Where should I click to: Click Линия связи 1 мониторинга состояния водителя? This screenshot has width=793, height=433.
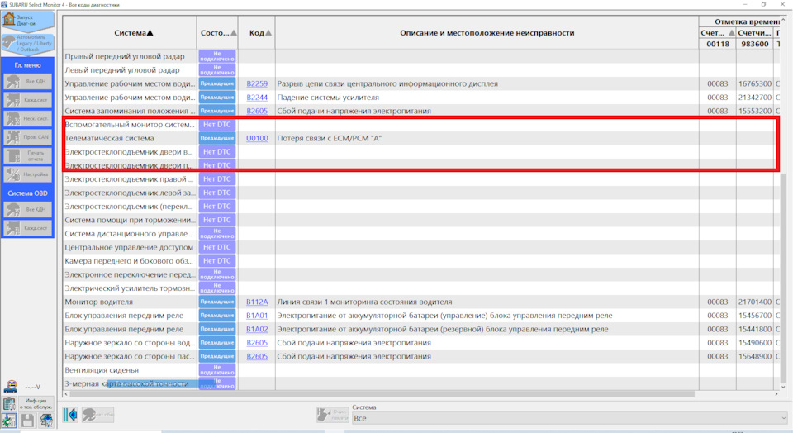pyautogui.click(x=364, y=302)
